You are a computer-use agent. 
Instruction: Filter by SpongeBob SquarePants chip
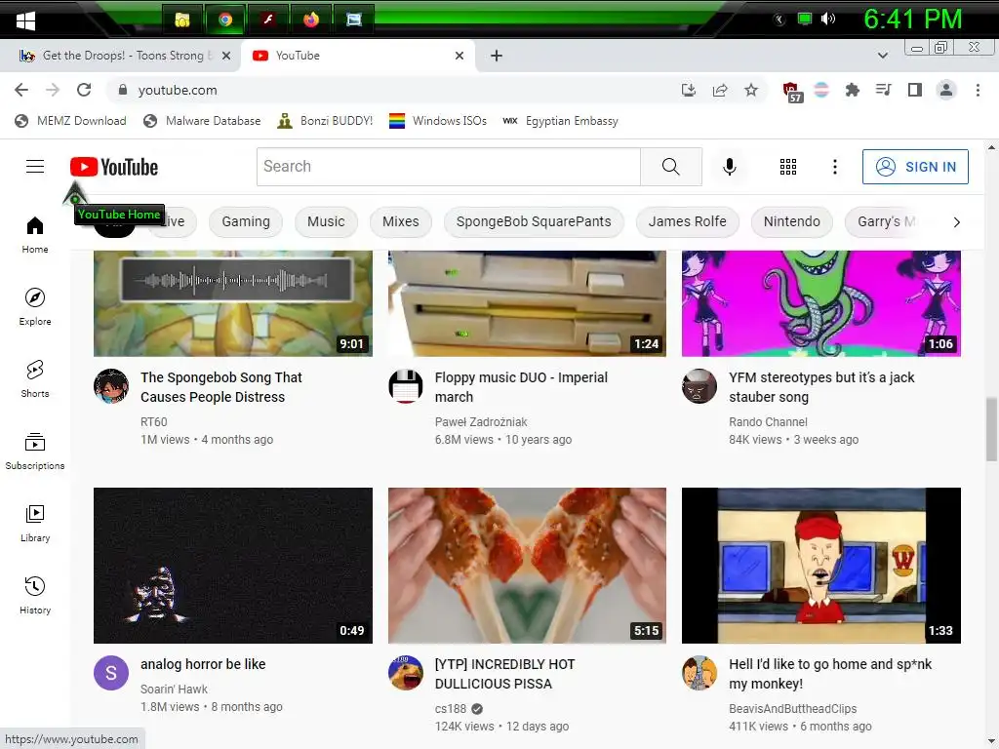[x=534, y=221]
